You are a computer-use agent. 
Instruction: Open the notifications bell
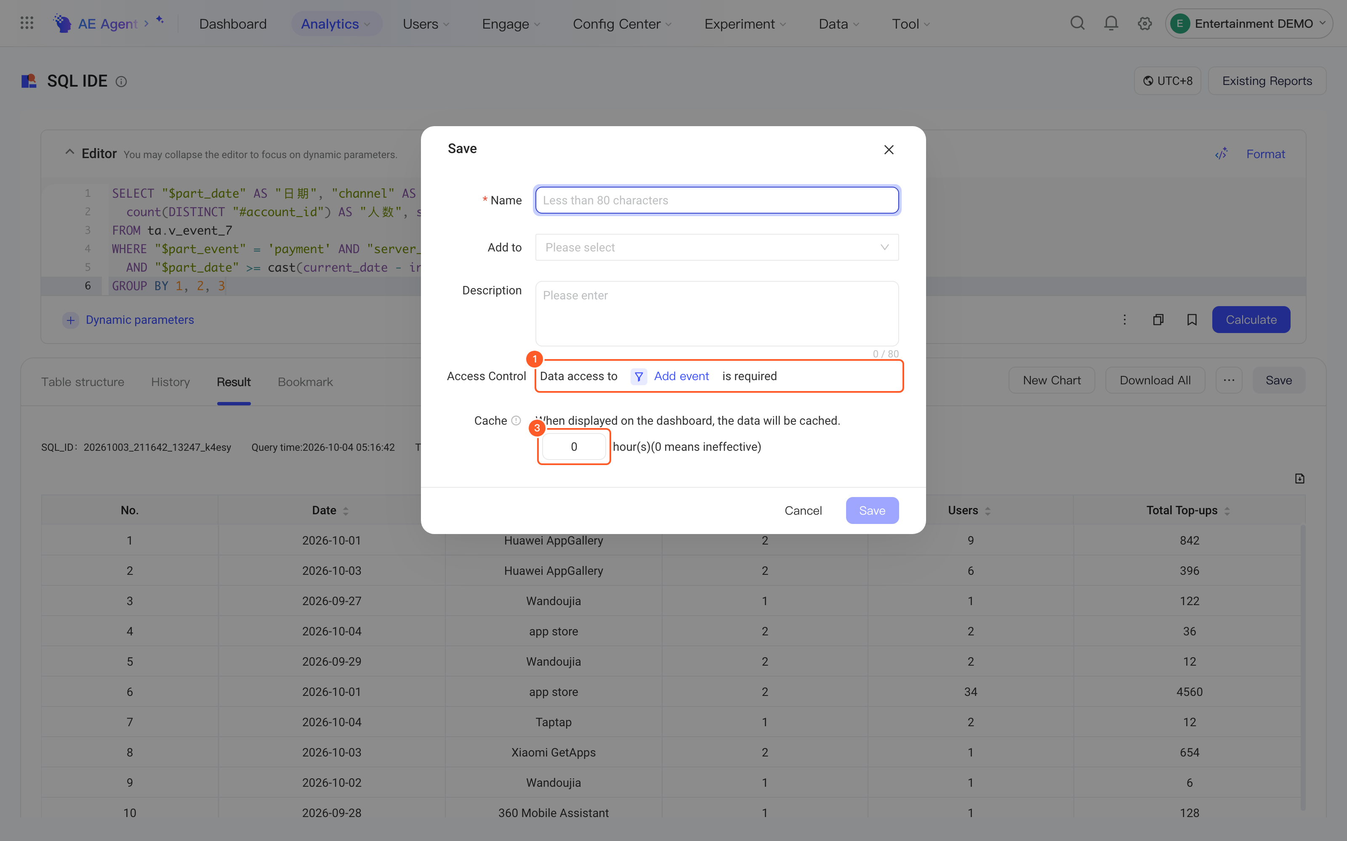1111,24
